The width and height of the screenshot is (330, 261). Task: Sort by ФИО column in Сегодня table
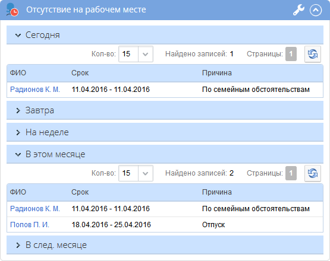click(x=18, y=73)
